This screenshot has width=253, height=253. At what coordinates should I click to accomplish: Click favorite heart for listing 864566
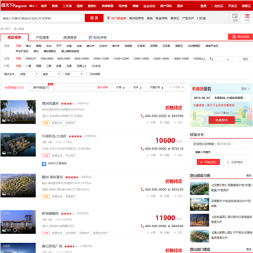[161, 233]
